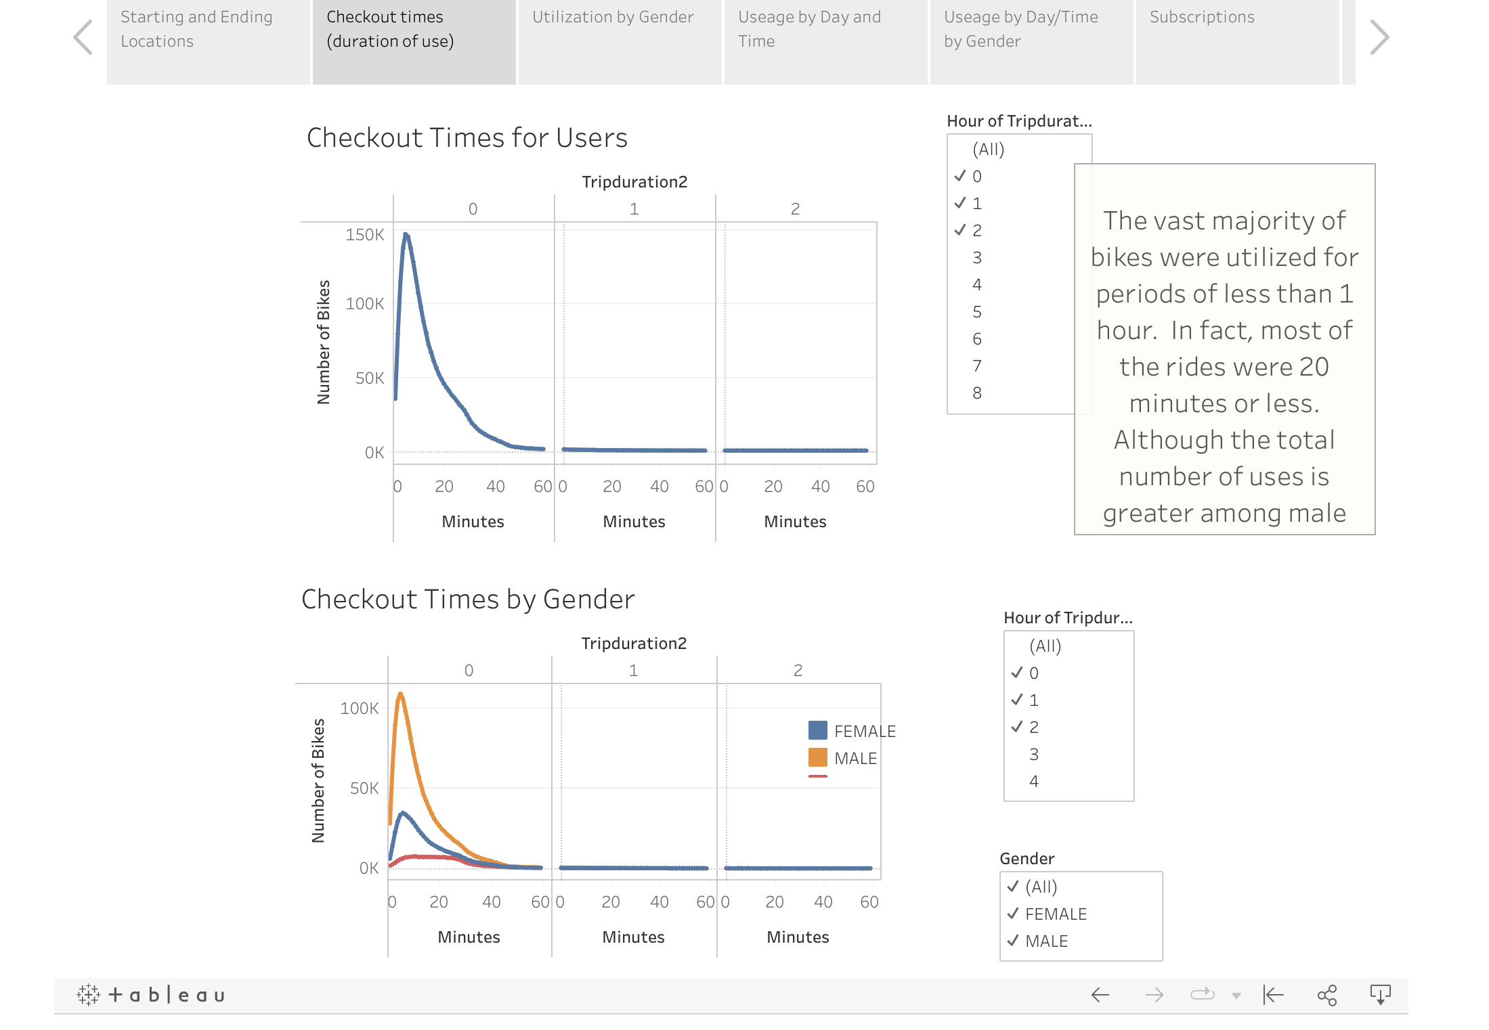1489x1030 pixels.
Task: Click the MALE orange legend swatch
Action: coord(818,758)
